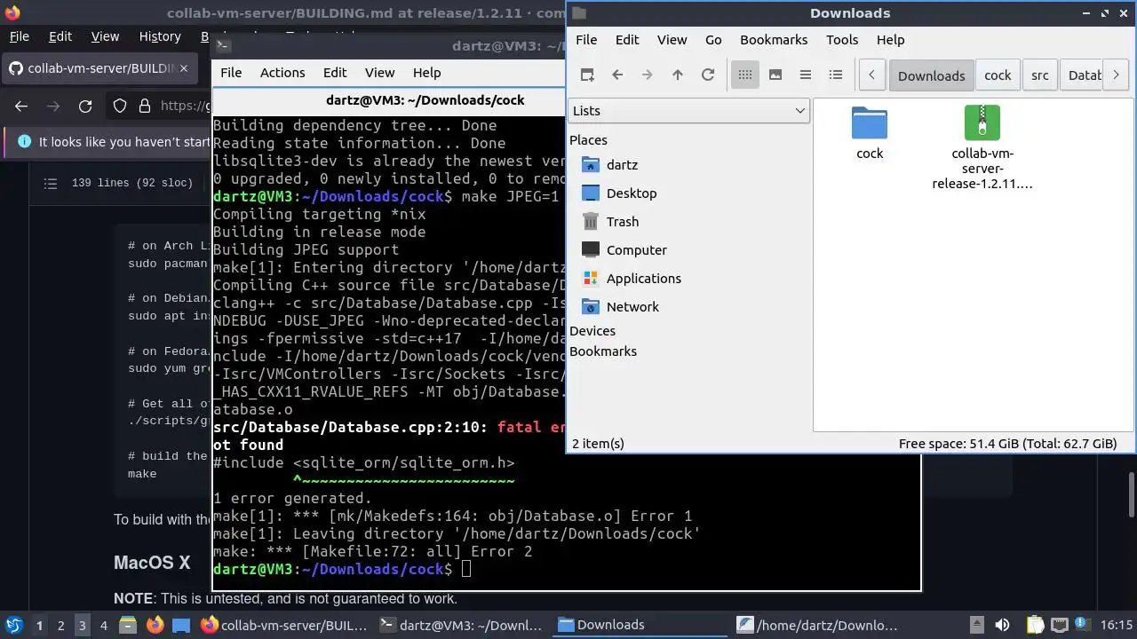This screenshot has height=639, width=1137.
Task: Open a new tab in file manager
Action: [587, 75]
